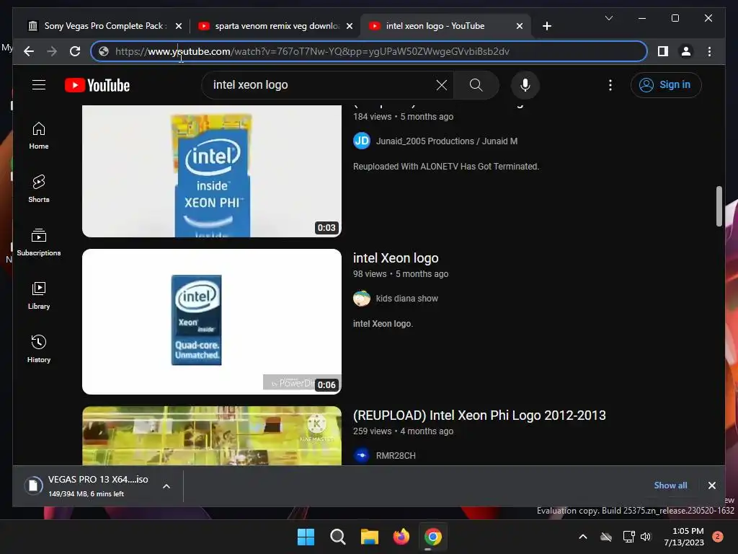Open Library in the sidebar

[39, 295]
